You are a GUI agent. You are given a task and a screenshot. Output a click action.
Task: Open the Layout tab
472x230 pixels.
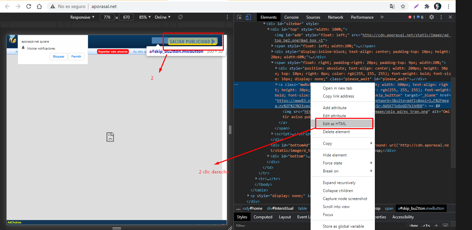point(285,217)
